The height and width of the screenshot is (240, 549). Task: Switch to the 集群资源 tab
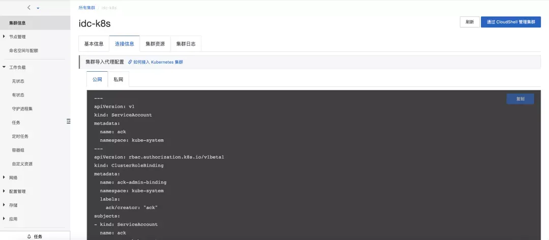[155, 44]
